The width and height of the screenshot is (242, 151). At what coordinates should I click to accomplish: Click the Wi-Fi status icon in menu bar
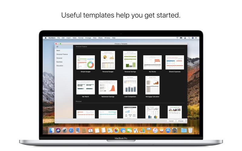pyautogui.click(x=177, y=38)
